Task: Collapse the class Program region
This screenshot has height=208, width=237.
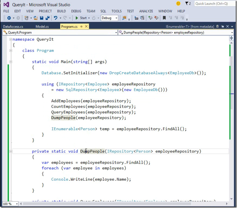Action: pos(11,51)
